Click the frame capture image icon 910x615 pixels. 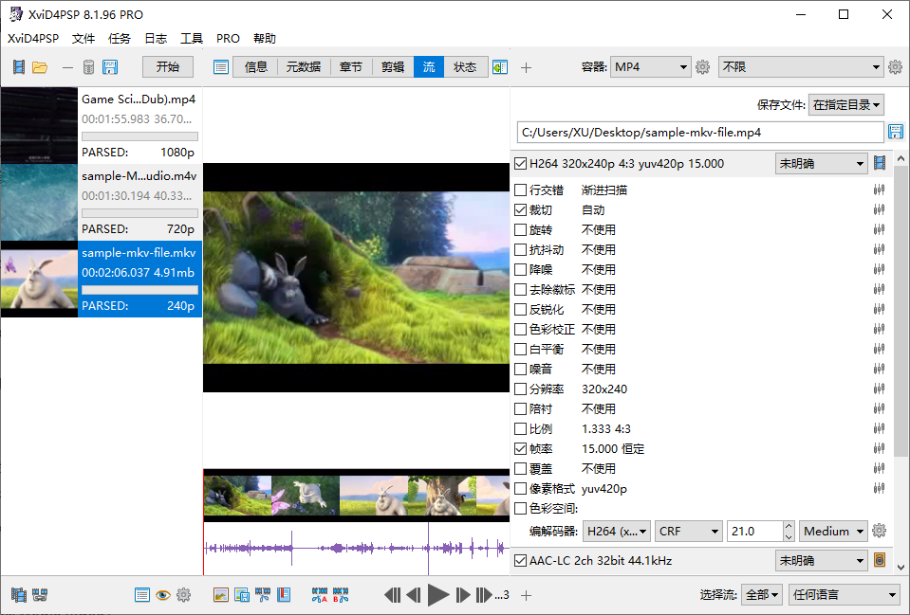tap(220, 594)
